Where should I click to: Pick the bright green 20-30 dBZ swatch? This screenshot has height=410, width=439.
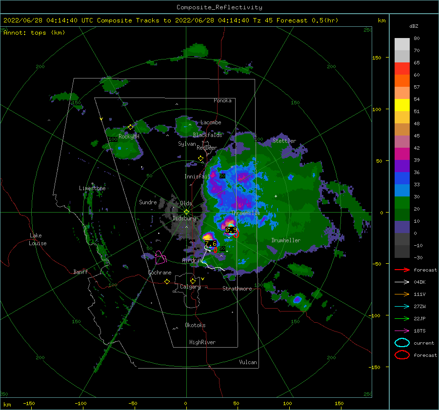click(x=402, y=203)
